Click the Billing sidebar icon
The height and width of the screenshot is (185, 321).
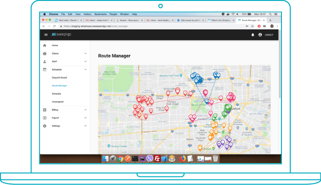(x=44, y=110)
